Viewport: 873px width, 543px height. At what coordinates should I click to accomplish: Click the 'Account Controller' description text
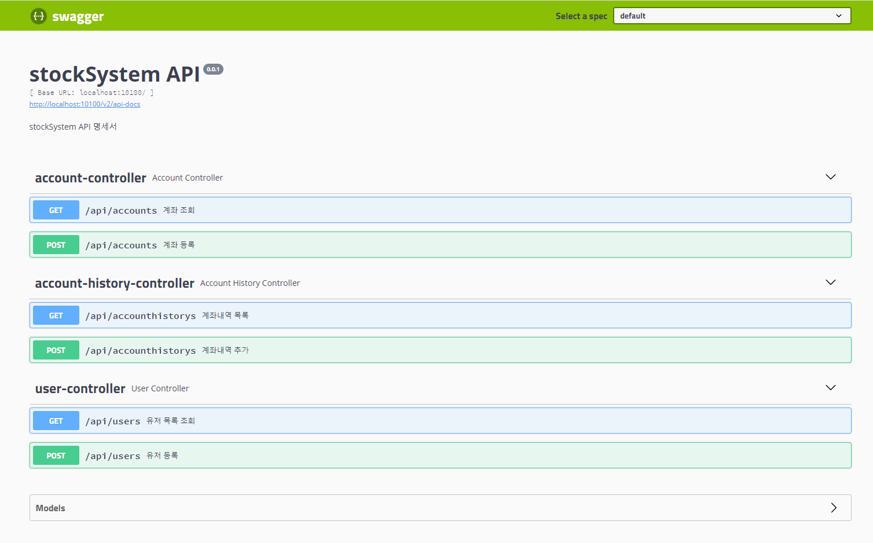(x=188, y=178)
